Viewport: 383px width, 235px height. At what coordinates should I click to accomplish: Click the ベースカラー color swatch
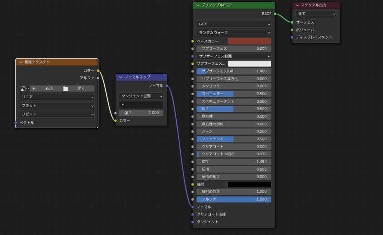tap(249, 41)
